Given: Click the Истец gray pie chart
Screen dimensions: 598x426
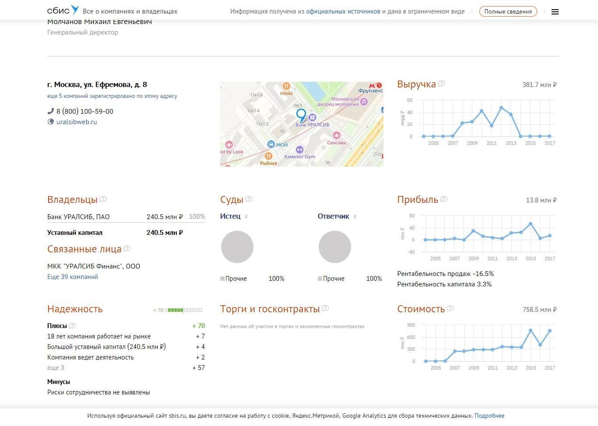Looking at the screenshot, I should click(237, 247).
